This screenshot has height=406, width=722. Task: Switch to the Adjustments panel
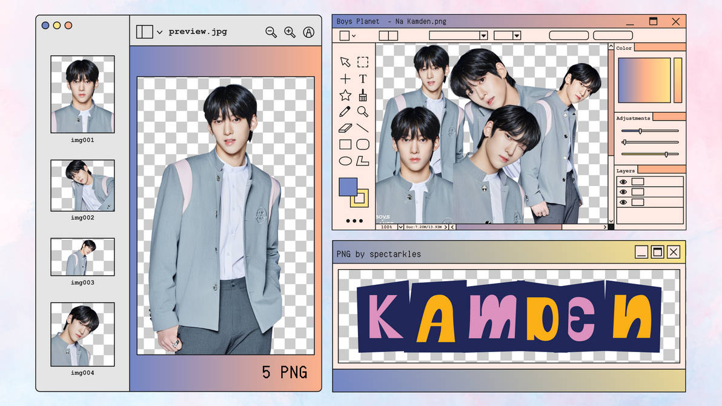click(x=633, y=117)
